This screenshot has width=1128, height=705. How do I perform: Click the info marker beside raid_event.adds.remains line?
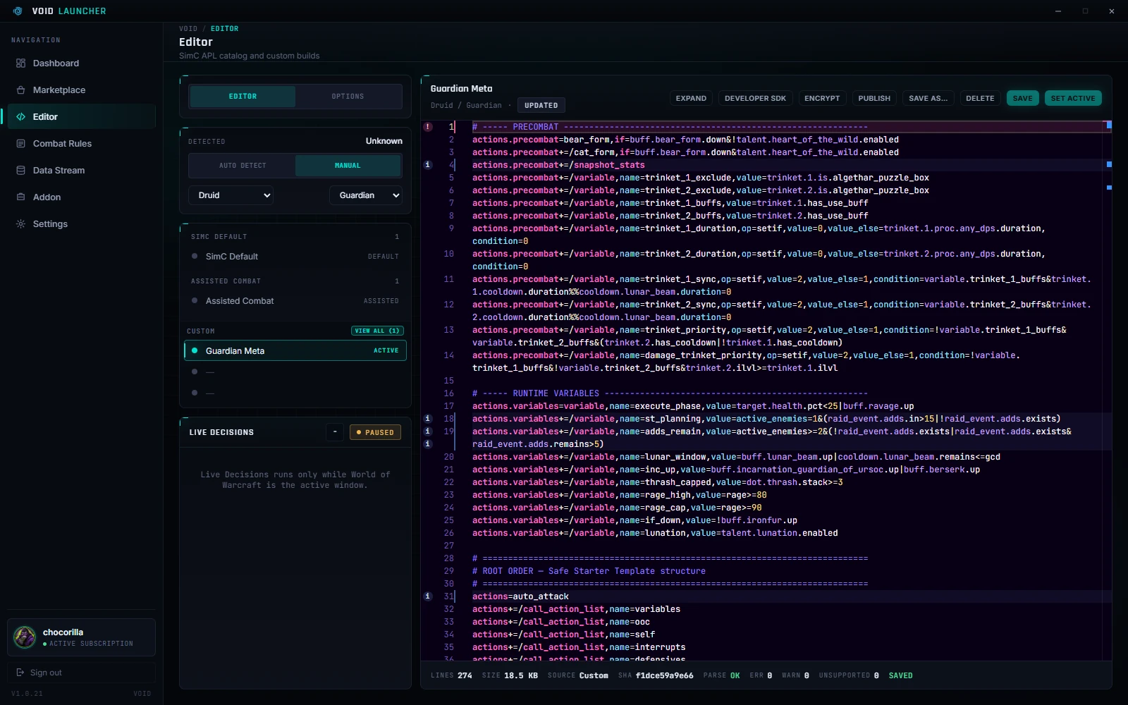pyautogui.click(x=427, y=444)
